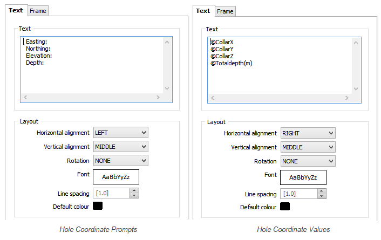Increase line spacing in Values panel
This screenshot has height=240, width=381.
(322, 191)
